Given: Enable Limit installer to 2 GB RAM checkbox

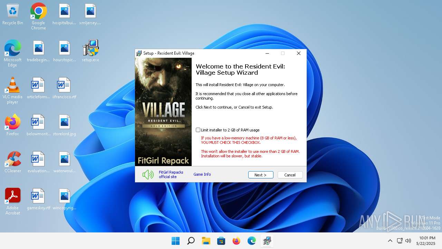Looking at the screenshot, I should tap(198, 130).
